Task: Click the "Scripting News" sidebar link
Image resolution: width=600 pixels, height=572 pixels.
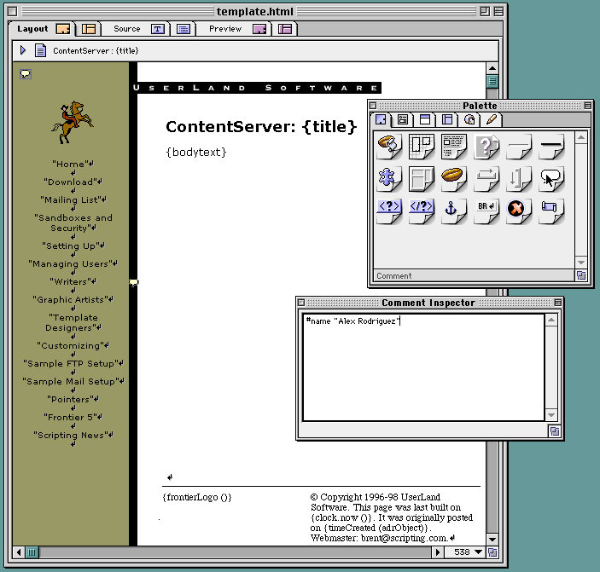Action: (x=72, y=435)
